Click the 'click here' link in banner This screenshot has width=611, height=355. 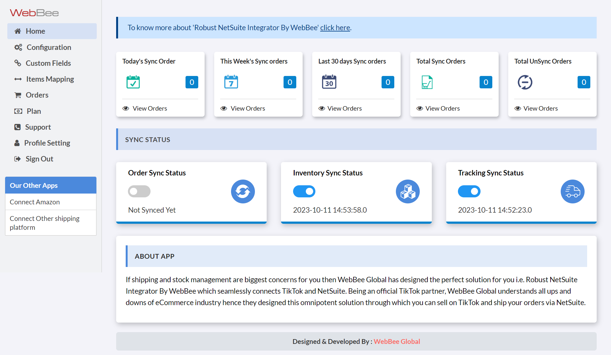click(335, 28)
